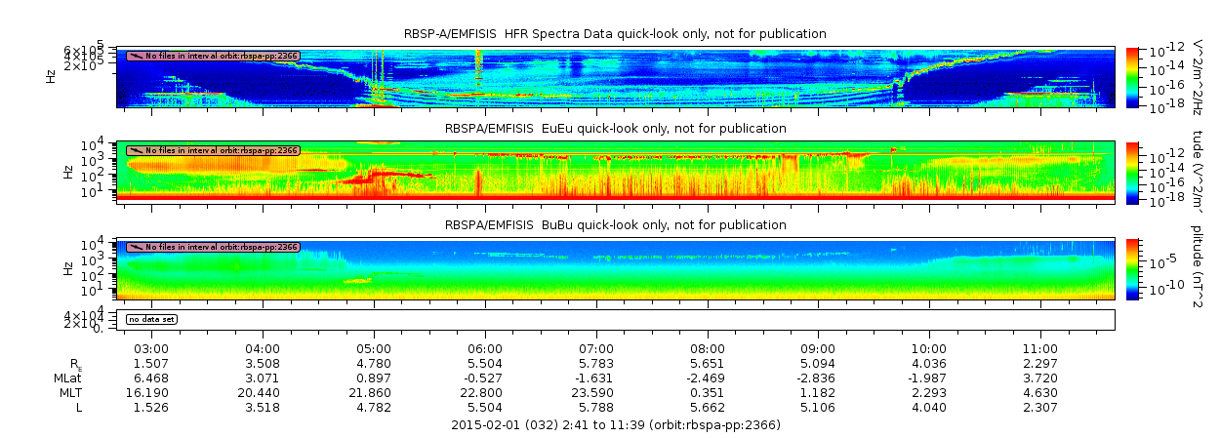Click the MLT row label
Viewport: 1220px width, 438px height.
(x=69, y=392)
